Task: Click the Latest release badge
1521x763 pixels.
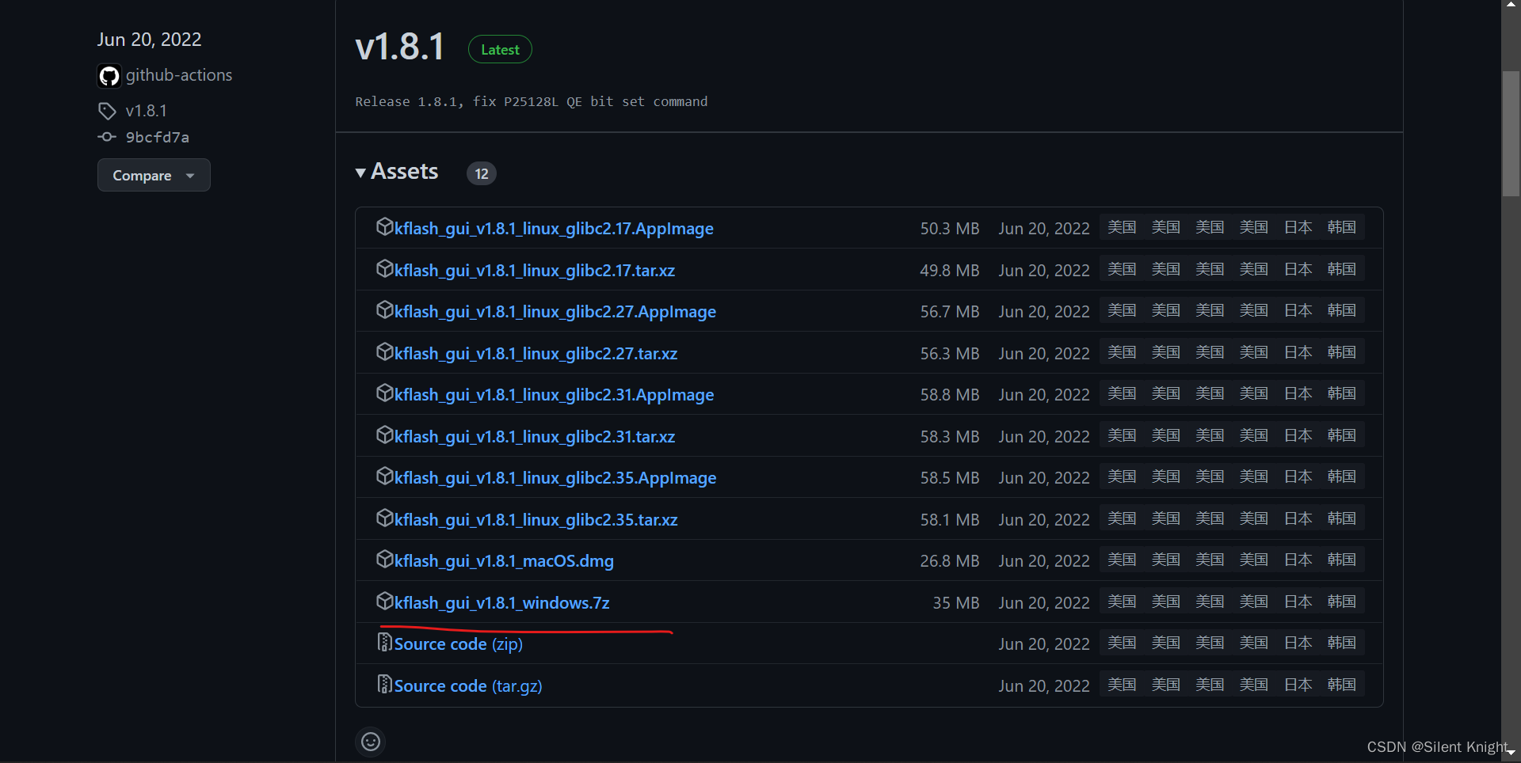Action: coord(500,50)
